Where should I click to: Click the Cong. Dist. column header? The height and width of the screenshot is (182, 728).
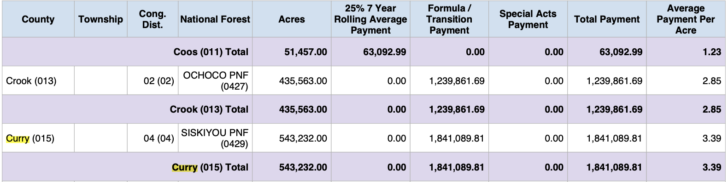[153, 19]
